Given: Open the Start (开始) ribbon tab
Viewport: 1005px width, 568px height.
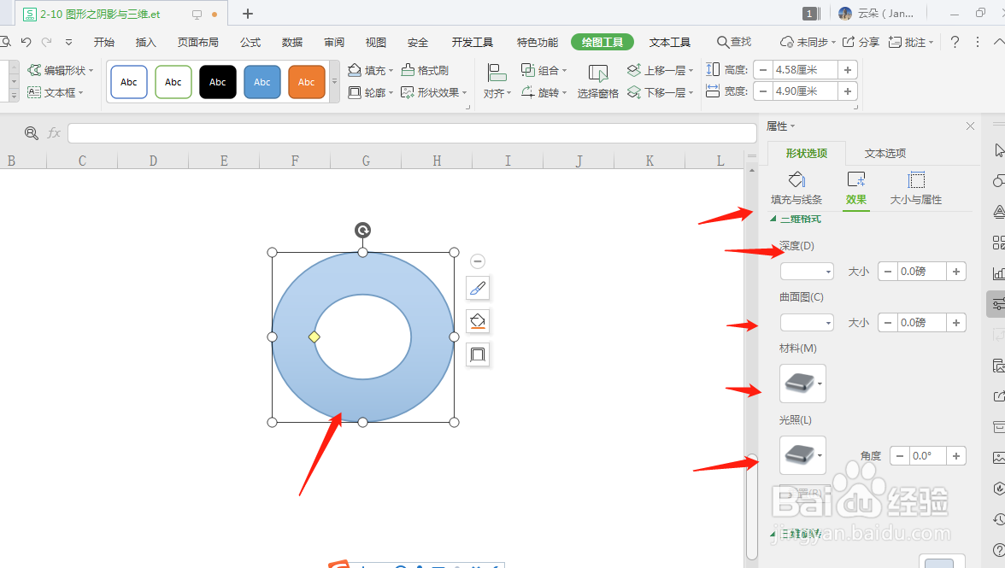Looking at the screenshot, I should pyautogui.click(x=104, y=42).
